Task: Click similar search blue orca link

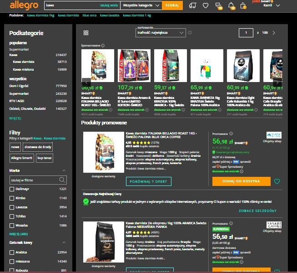Action: 90,15
